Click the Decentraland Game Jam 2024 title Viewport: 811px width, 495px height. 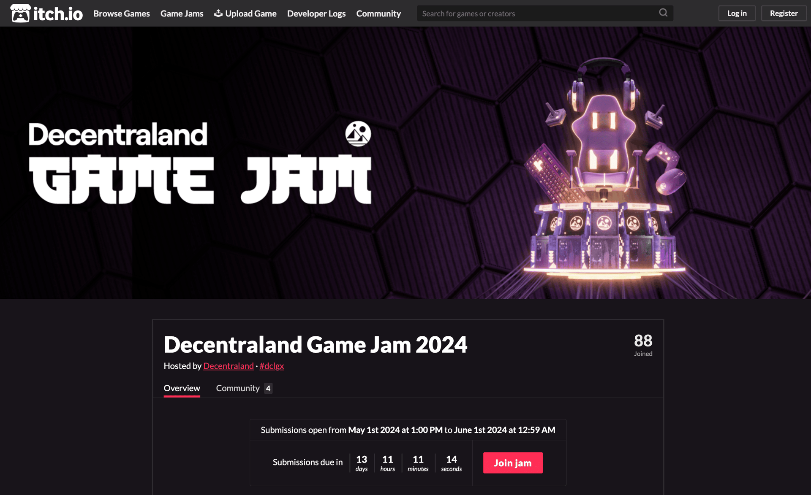click(x=316, y=344)
